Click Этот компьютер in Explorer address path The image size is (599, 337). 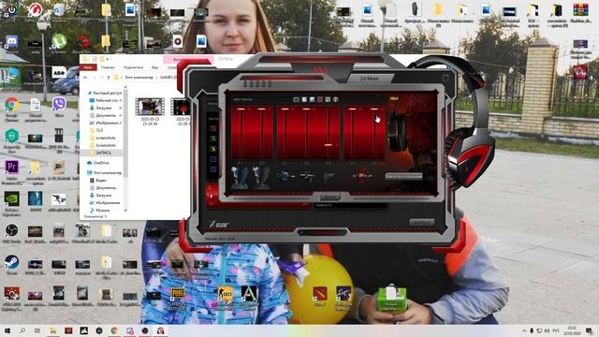(139, 77)
